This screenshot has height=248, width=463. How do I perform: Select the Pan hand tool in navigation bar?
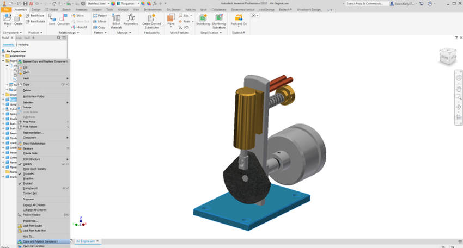tap(459, 89)
